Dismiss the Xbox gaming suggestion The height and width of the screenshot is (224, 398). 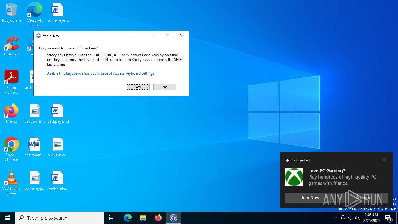[363, 198]
